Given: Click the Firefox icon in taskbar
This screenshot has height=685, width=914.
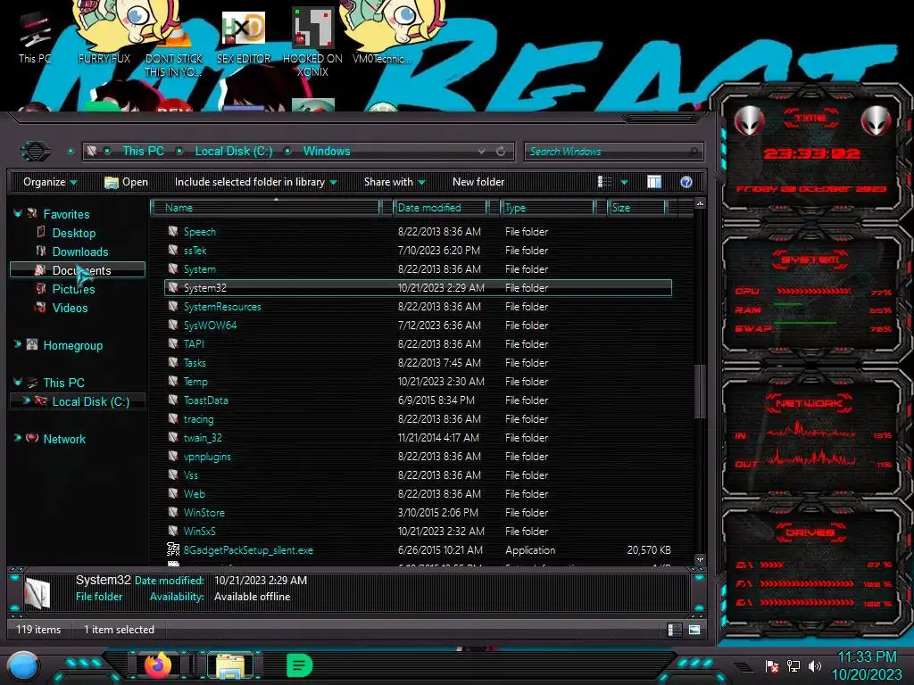Looking at the screenshot, I should (x=157, y=665).
